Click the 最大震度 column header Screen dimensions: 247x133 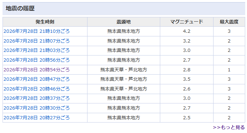[x=229, y=22]
